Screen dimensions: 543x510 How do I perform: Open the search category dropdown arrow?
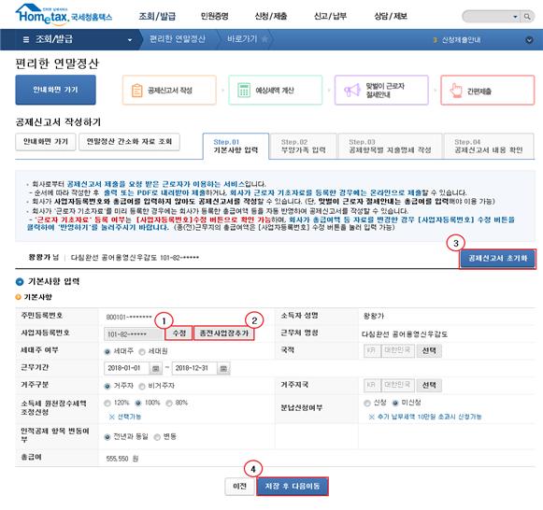pyautogui.click(x=515, y=17)
